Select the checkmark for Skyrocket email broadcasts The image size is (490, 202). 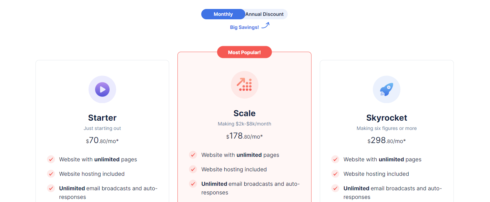[335, 188]
